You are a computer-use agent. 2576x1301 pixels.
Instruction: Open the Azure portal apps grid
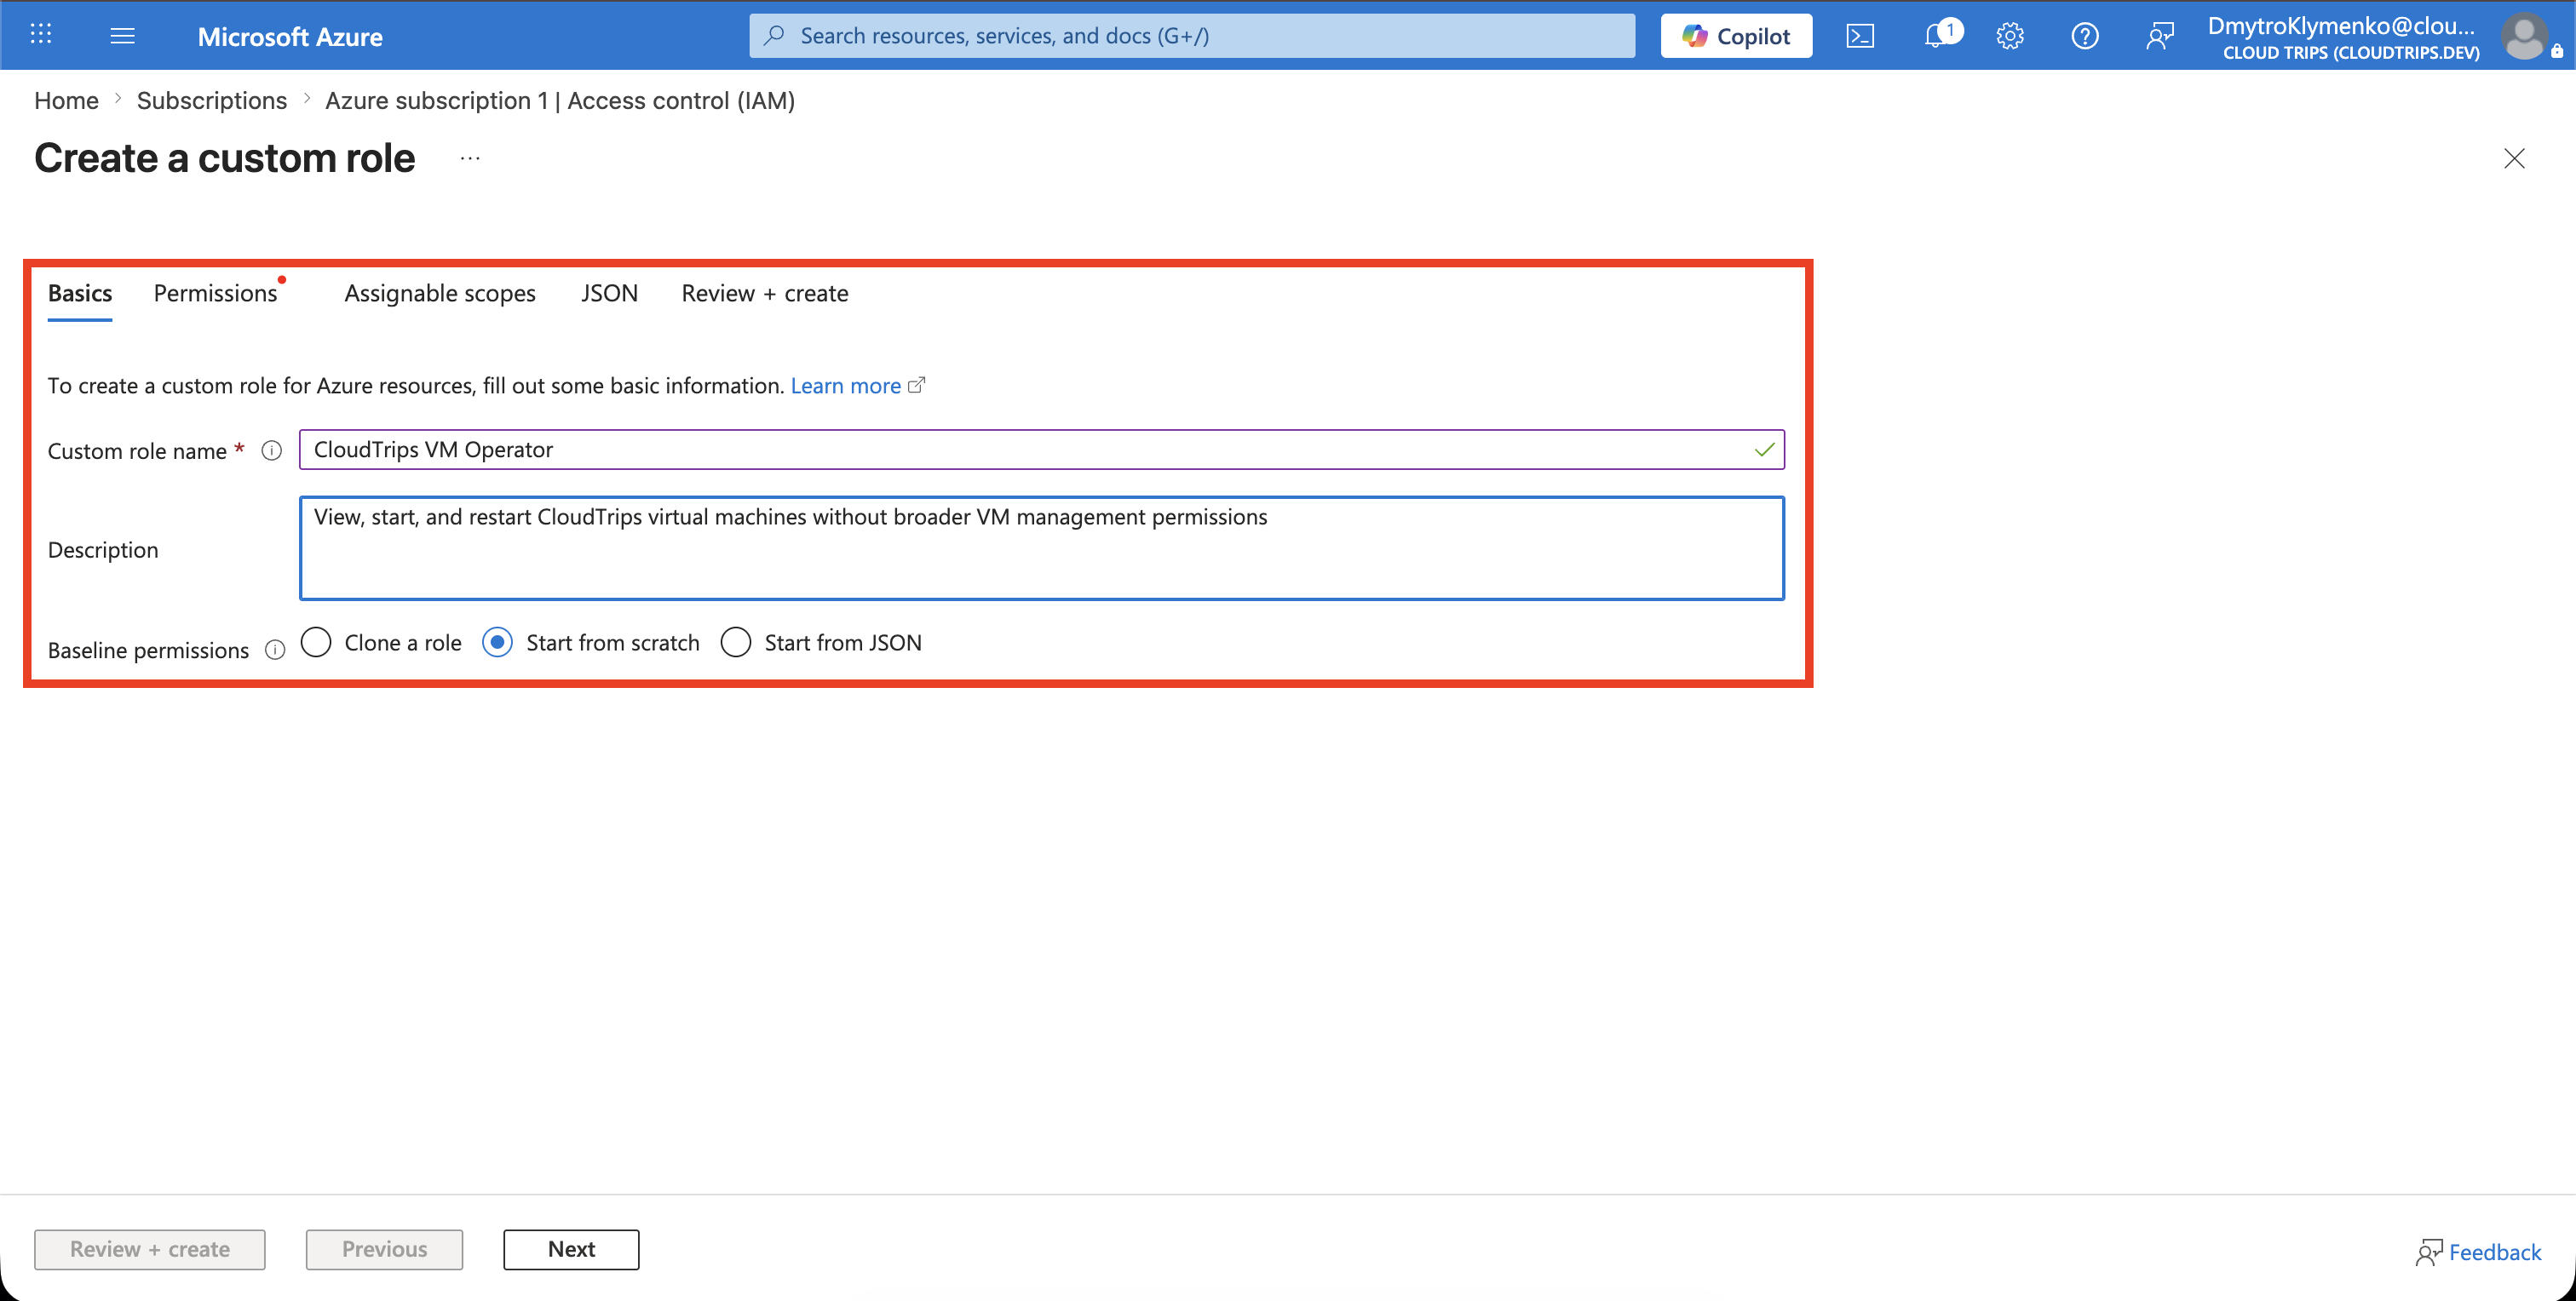point(40,35)
